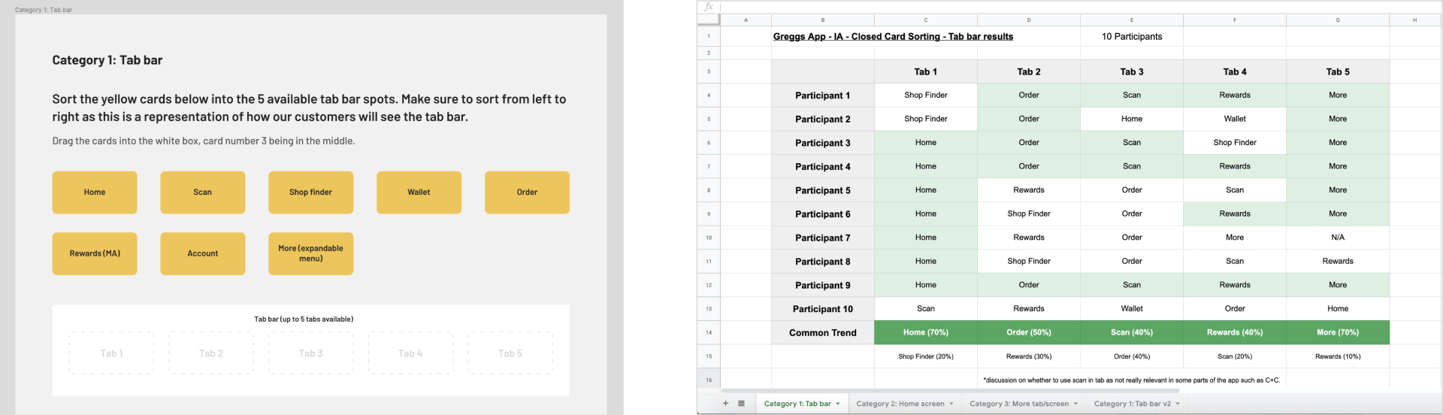1443x415 pixels.
Task: Select the green Home (70%) cell
Action: pos(925,332)
